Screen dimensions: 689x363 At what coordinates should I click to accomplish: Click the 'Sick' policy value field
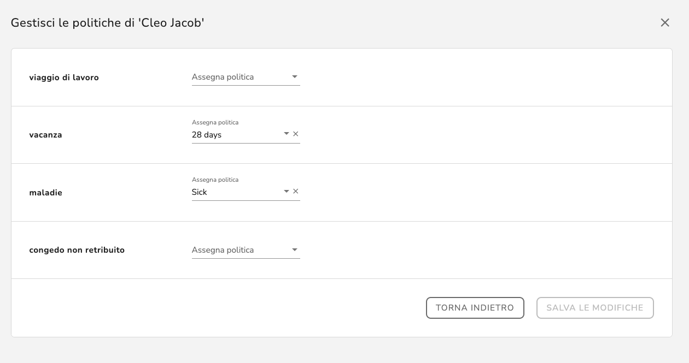235,192
